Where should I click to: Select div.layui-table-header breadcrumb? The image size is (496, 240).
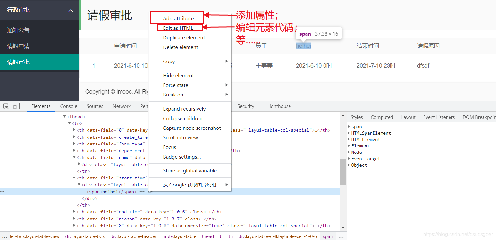(x=133, y=236)
